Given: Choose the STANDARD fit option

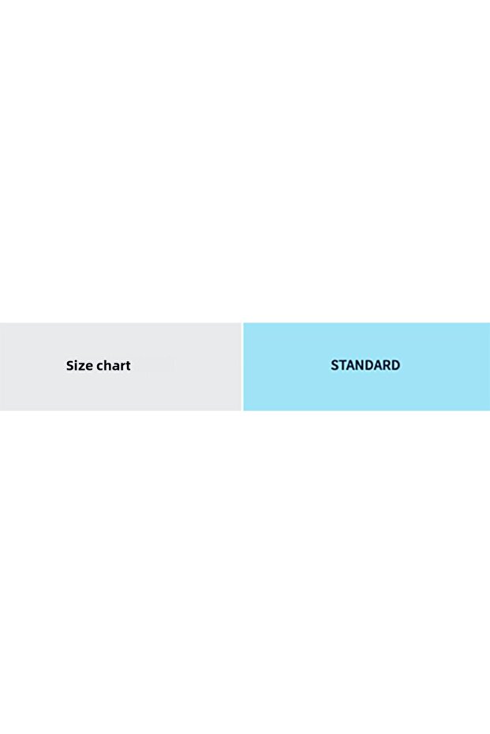Looking at the screenshot, I should coord(365,366).
